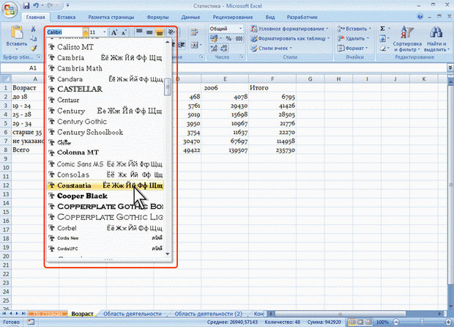
Task: Toggle Middle Align button
Action: click(149, 32)
